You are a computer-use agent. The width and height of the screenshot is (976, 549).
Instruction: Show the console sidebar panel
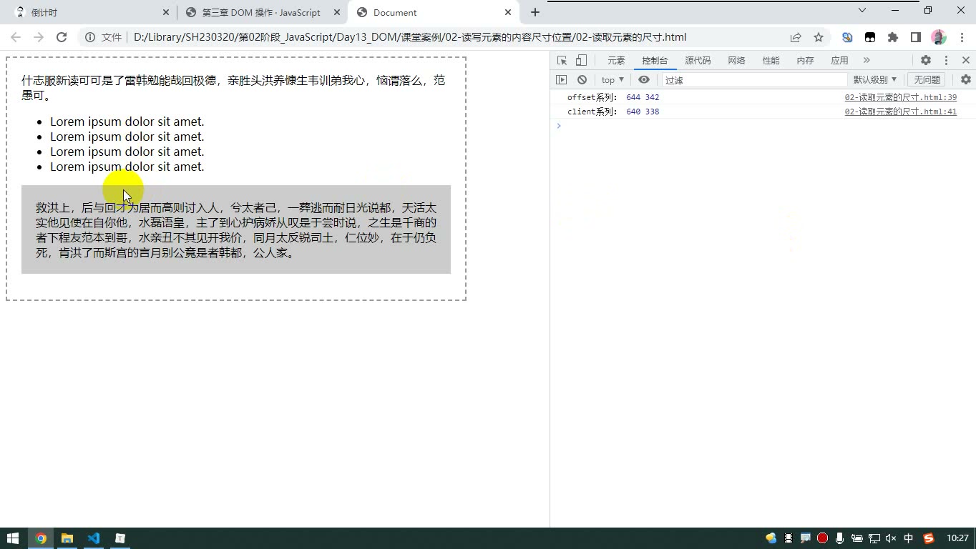(x=561, y=80)
